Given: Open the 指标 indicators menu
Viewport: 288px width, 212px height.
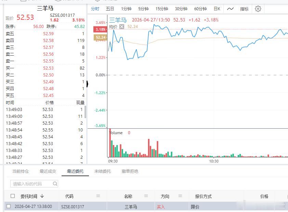Looking at the screenshot, I should pos(244,9).
